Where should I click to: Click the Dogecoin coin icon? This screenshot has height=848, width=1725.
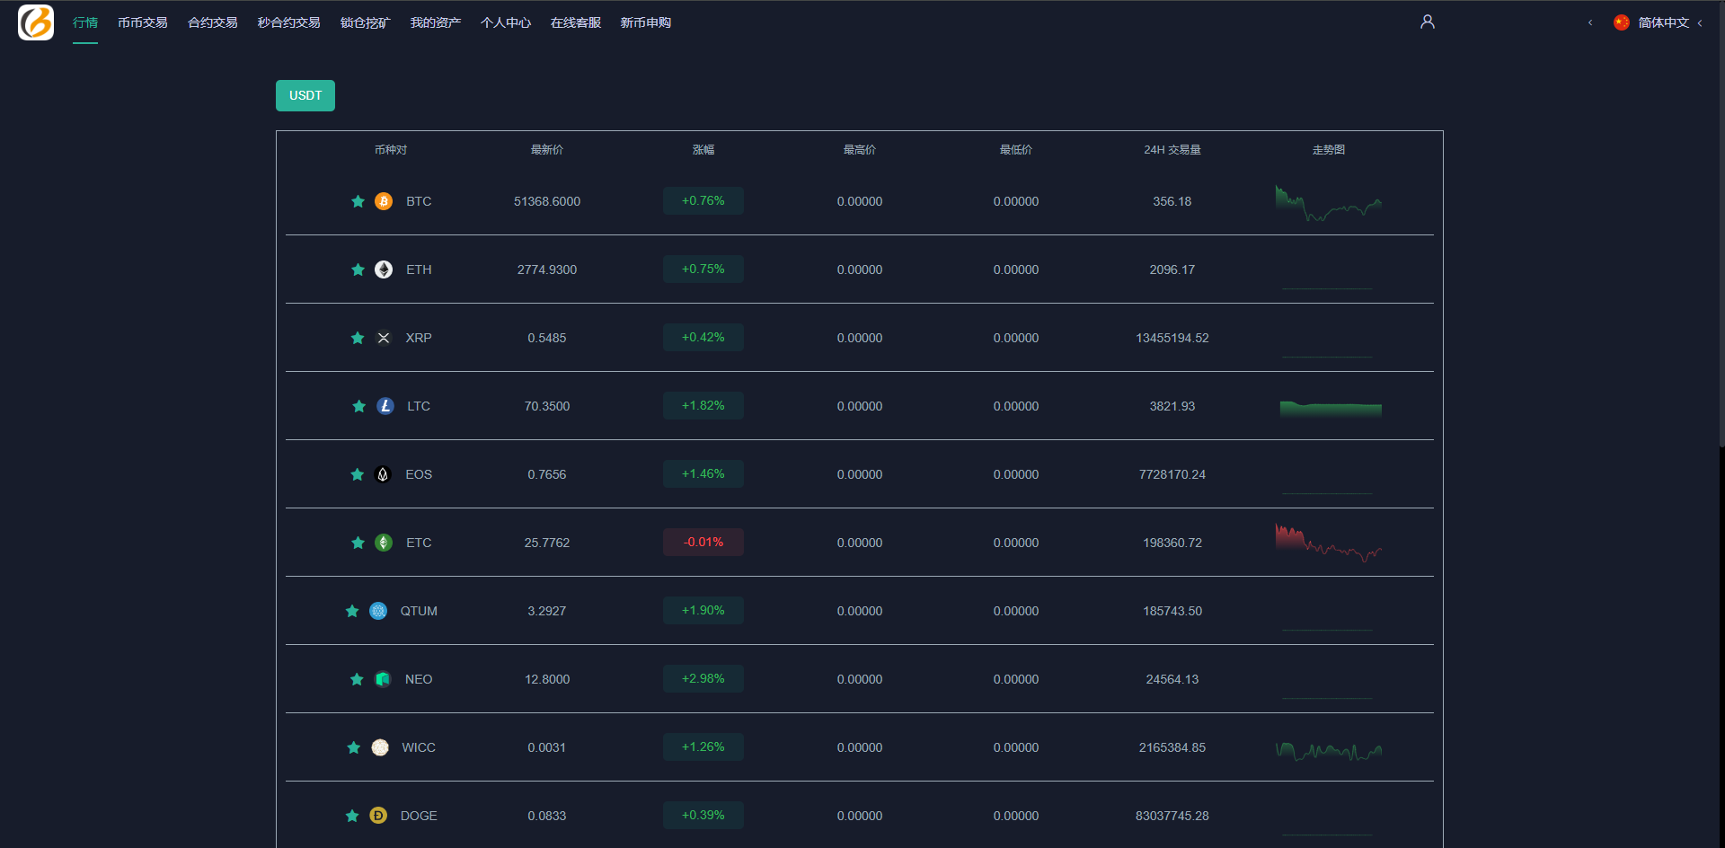[x=378, y=816]
